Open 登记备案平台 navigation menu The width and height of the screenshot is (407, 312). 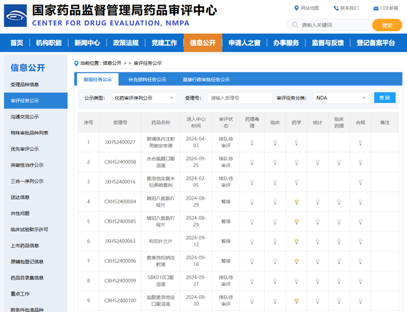376,43
